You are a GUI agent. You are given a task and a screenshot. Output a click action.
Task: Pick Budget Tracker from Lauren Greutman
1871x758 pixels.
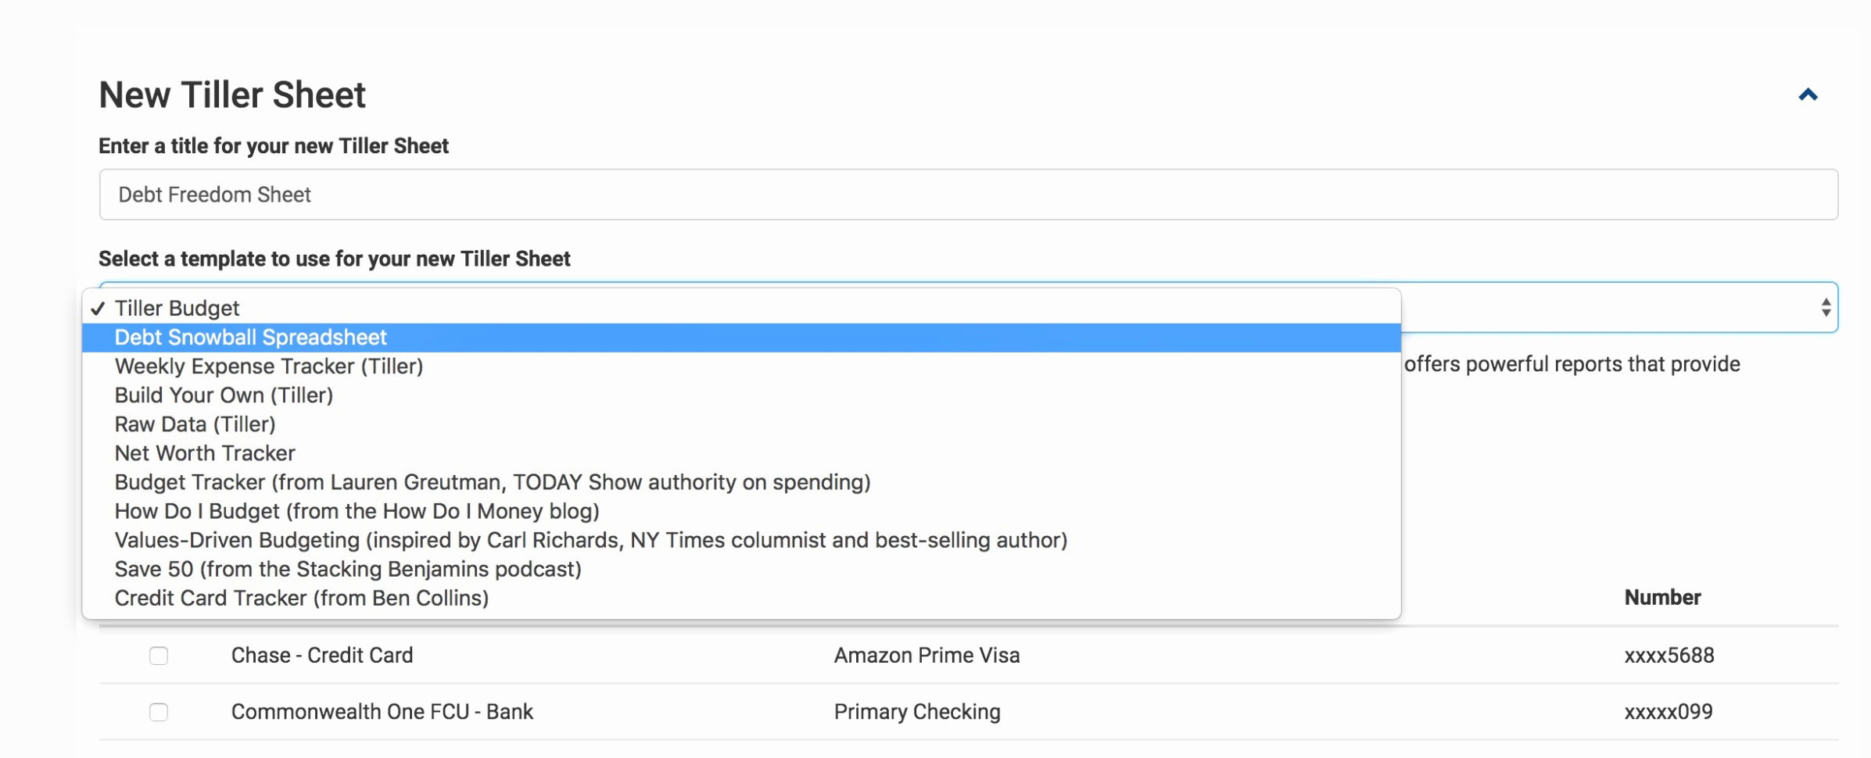pos(493,482)
